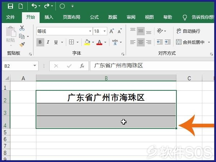Select the Format Painter brush
This screenshot has width=216, height=162.
pos(22,44)
